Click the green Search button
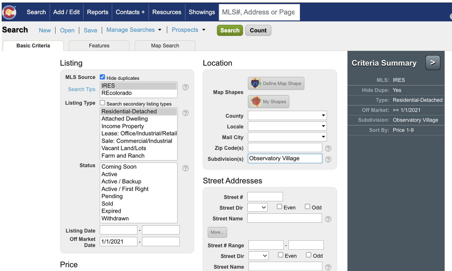Viewport: 452px width, 271px height. (x=230, y=30)
